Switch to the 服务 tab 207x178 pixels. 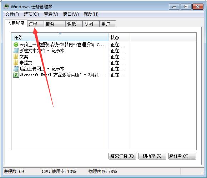(55, 24)
